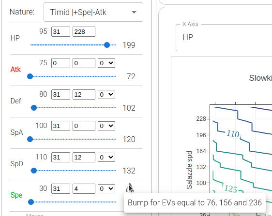Viewport: 272px width, 216px height.
Task: Click the green Spe stat label
Action: 16,195
